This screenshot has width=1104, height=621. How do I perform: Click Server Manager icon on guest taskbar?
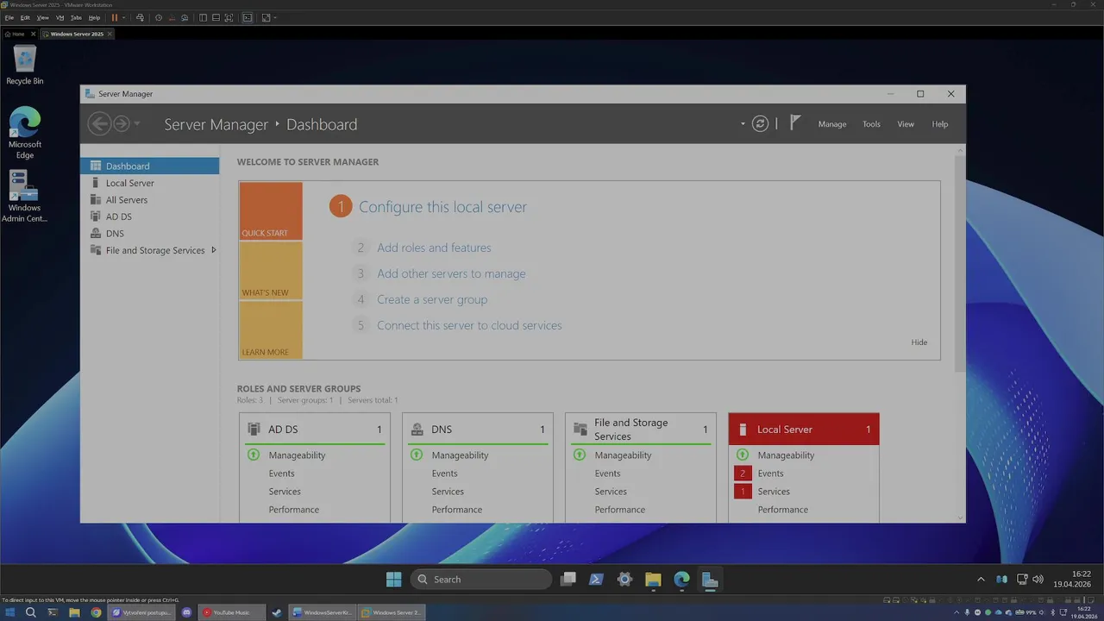tap(710, 580)
